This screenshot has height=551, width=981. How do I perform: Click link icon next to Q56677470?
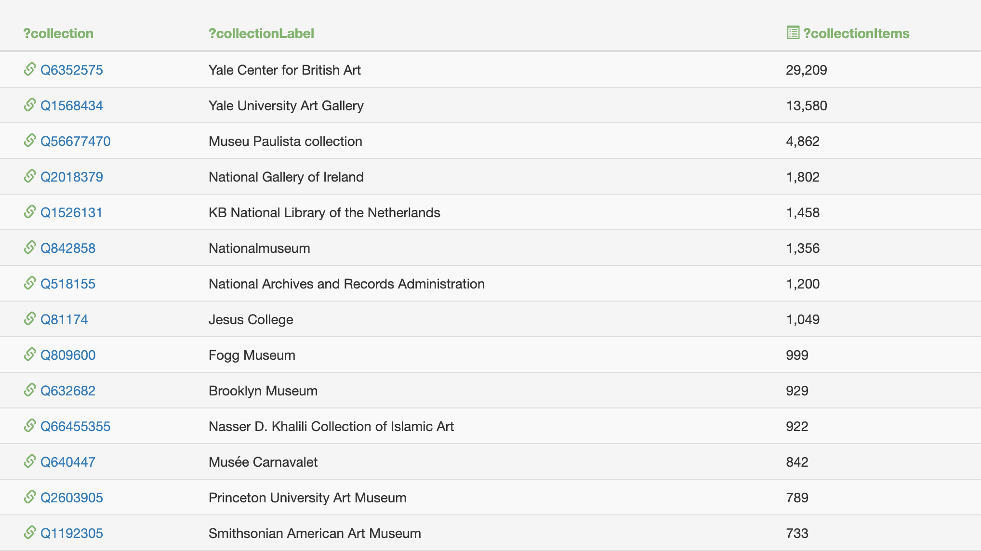(x=30, y=141)
